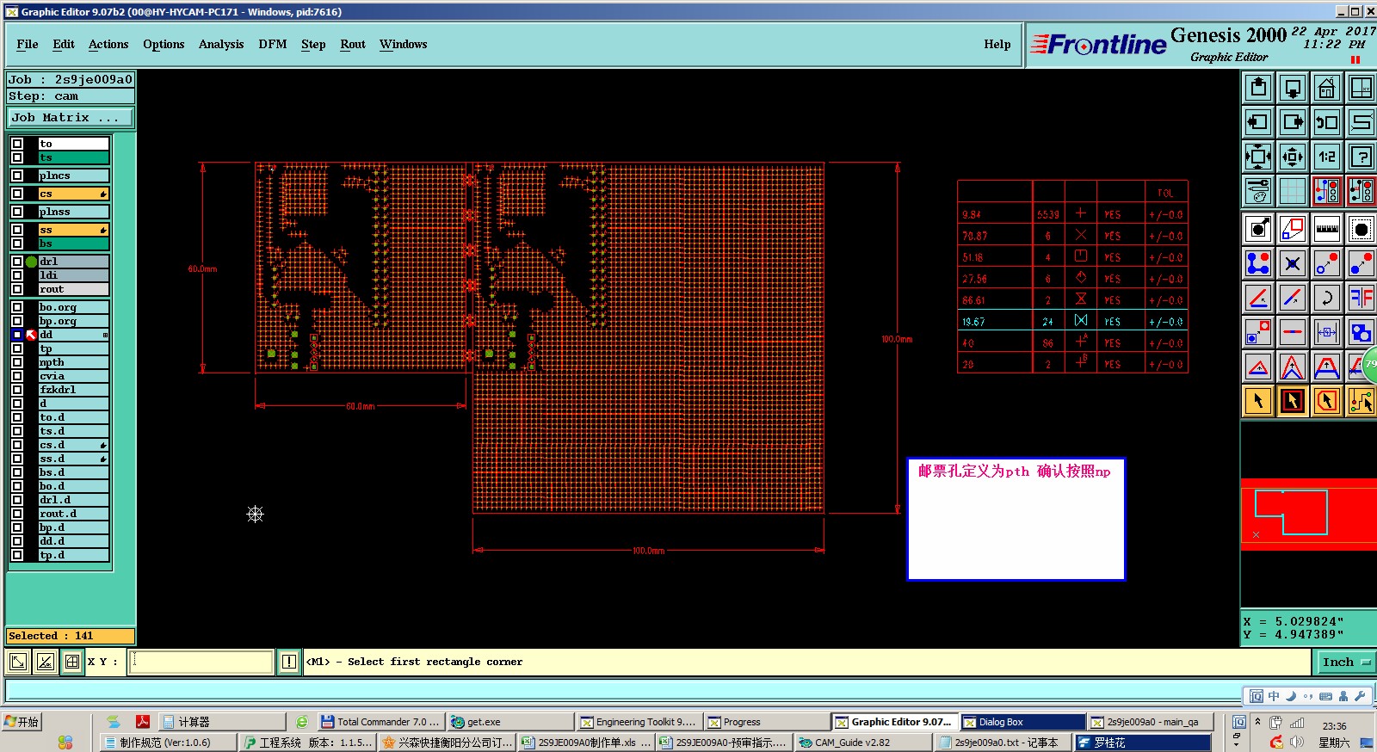Click the green circle marker on drl layer
The height and width of the screenshot is (752, 1377).
[31, 262]
